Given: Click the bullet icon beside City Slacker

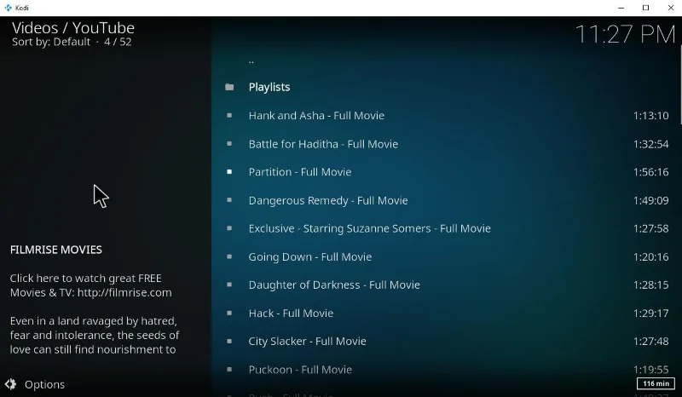Looking at the screenshot, I should click(x=229, y=342).
